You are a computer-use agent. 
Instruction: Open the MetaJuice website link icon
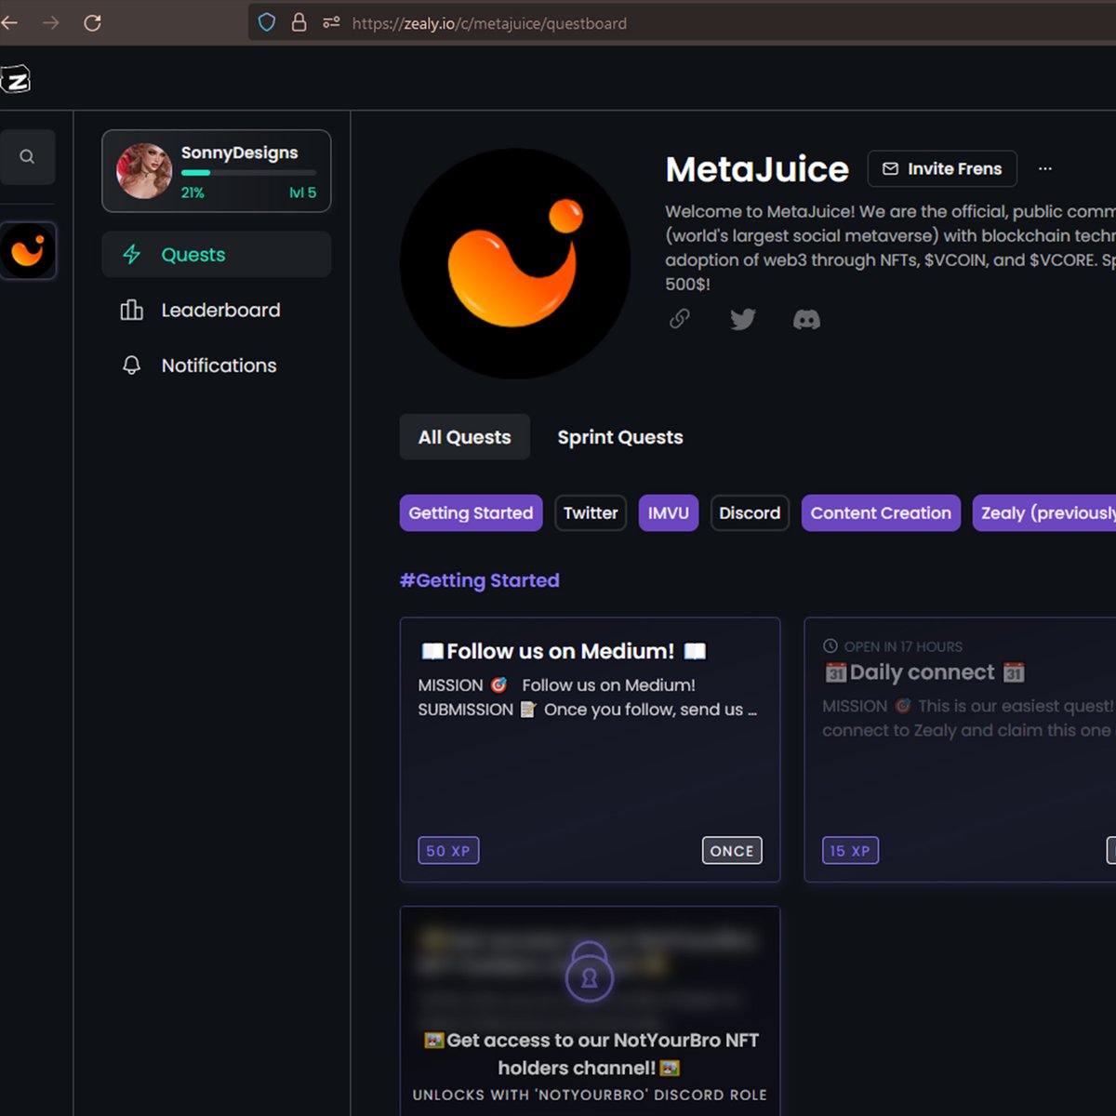(680, 319)
